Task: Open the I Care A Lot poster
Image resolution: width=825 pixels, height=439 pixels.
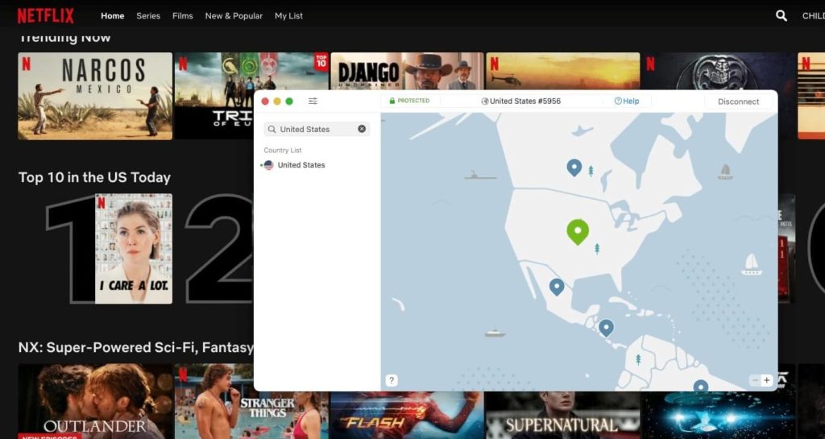Action: tap(134, 249)
